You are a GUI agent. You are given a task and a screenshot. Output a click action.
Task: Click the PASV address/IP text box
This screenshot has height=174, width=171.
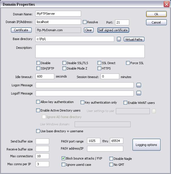pyautogui.click(x=105, y=148)
